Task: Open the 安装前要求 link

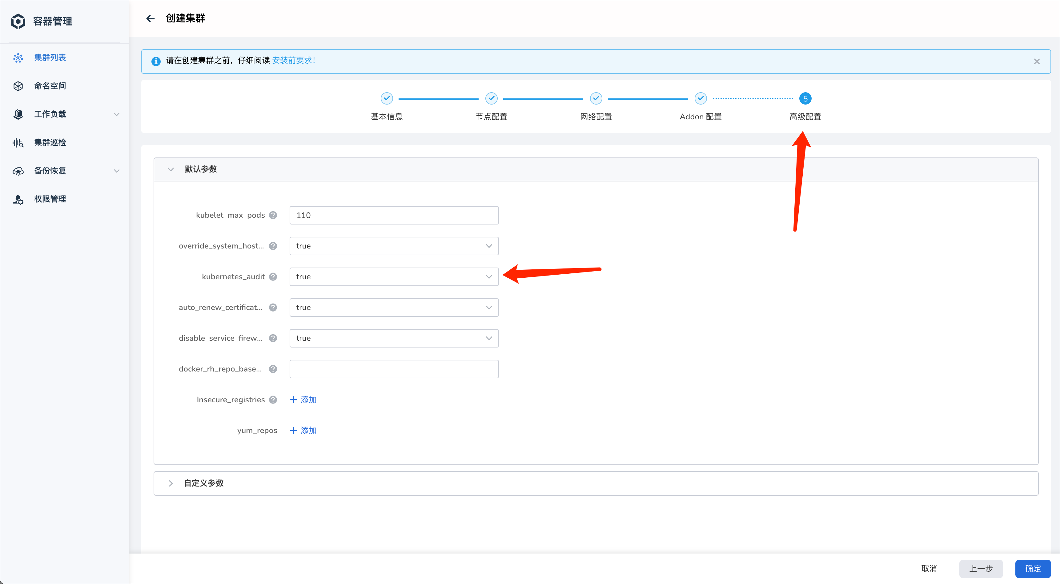Action: coord(293,61)
